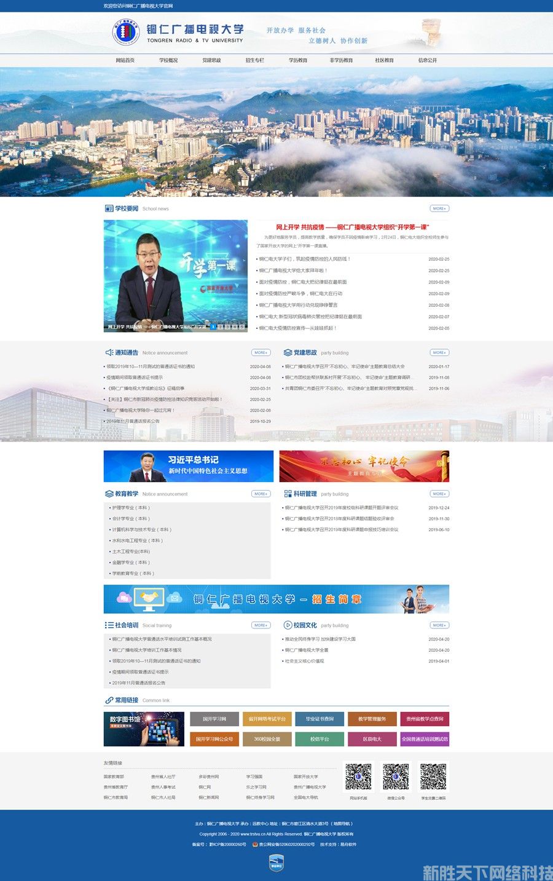Click the 科研管理 grid icon
Screen dimensions: 553x881
pyautogui.click(x=288, y=494)
